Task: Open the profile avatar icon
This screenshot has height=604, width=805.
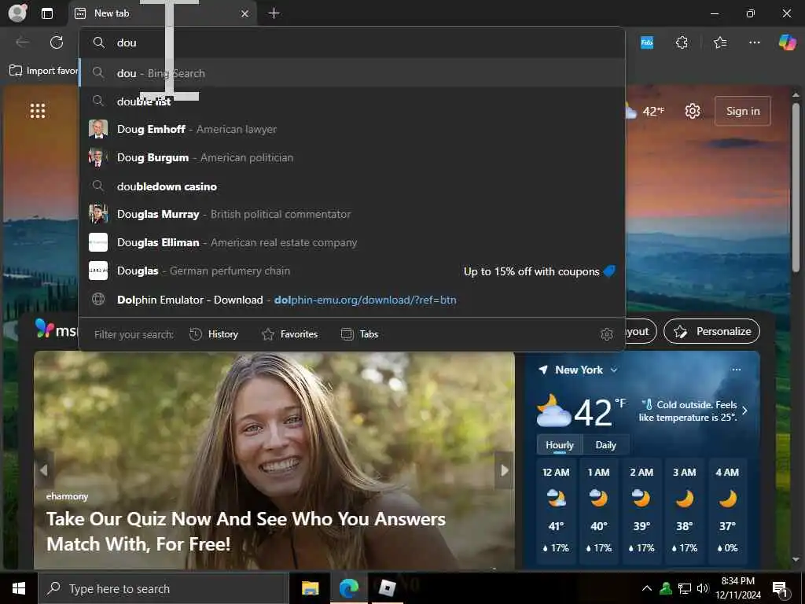Action: (x=17, y=13)
